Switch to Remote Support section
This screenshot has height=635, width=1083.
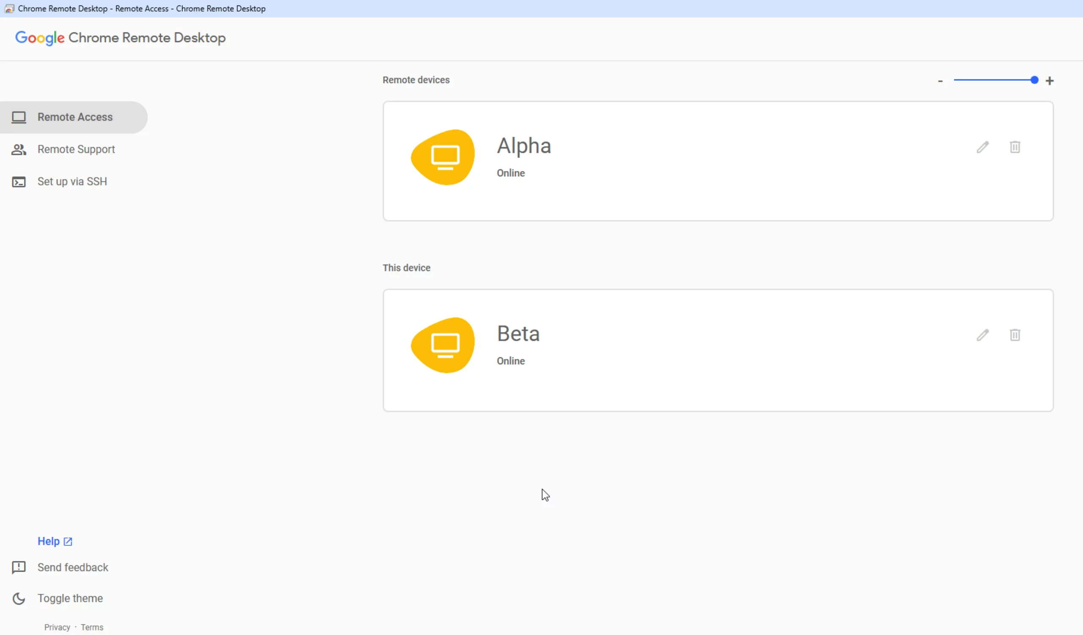click(x=76, y=149)
